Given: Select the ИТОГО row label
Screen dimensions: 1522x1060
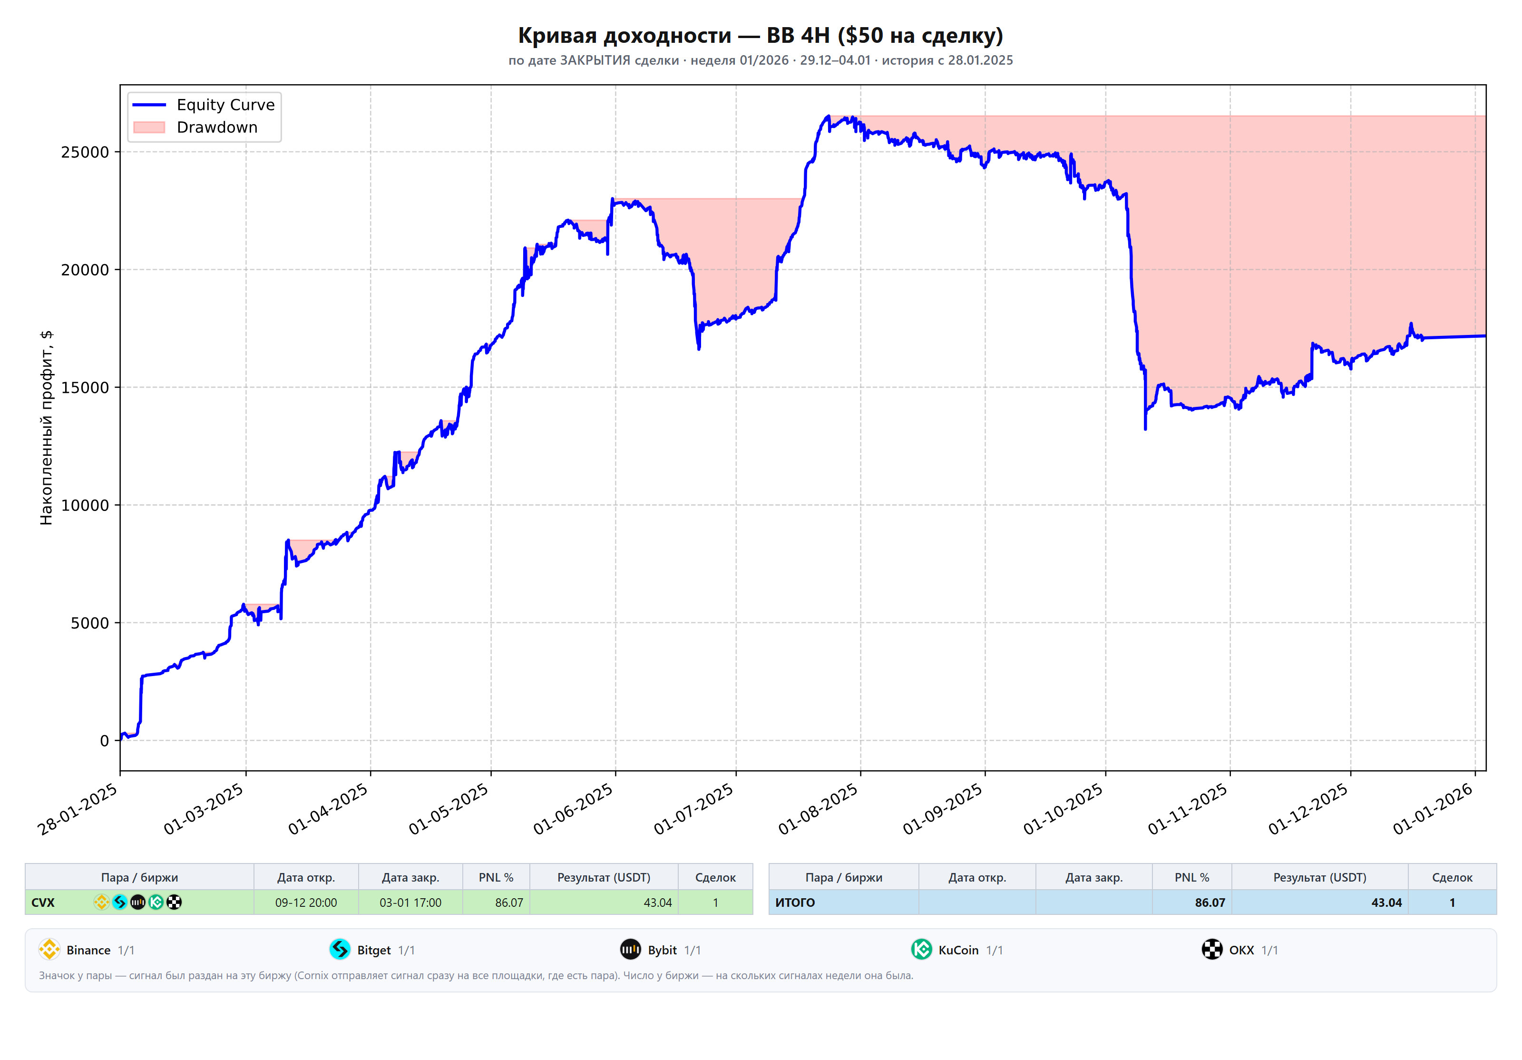Looking at the screenshot, I should [x=795, y=902].
